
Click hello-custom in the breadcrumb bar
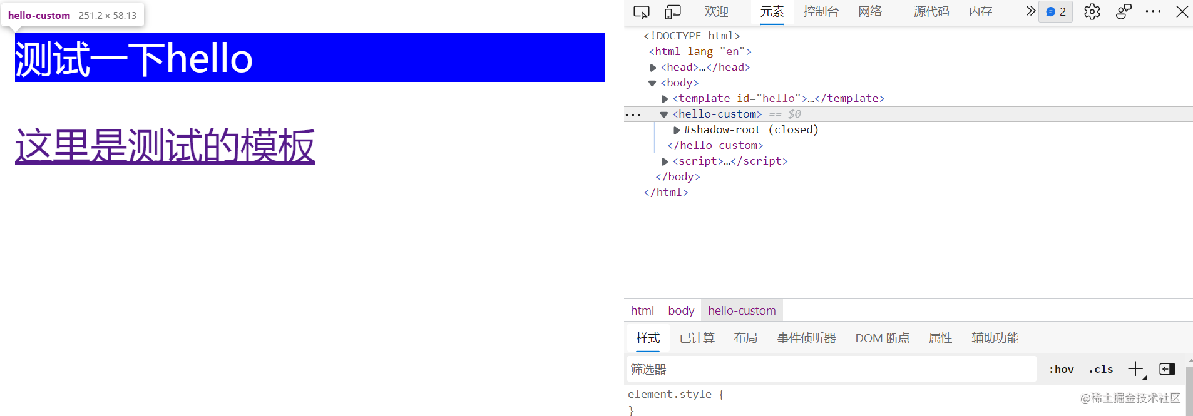pos(742,310)
